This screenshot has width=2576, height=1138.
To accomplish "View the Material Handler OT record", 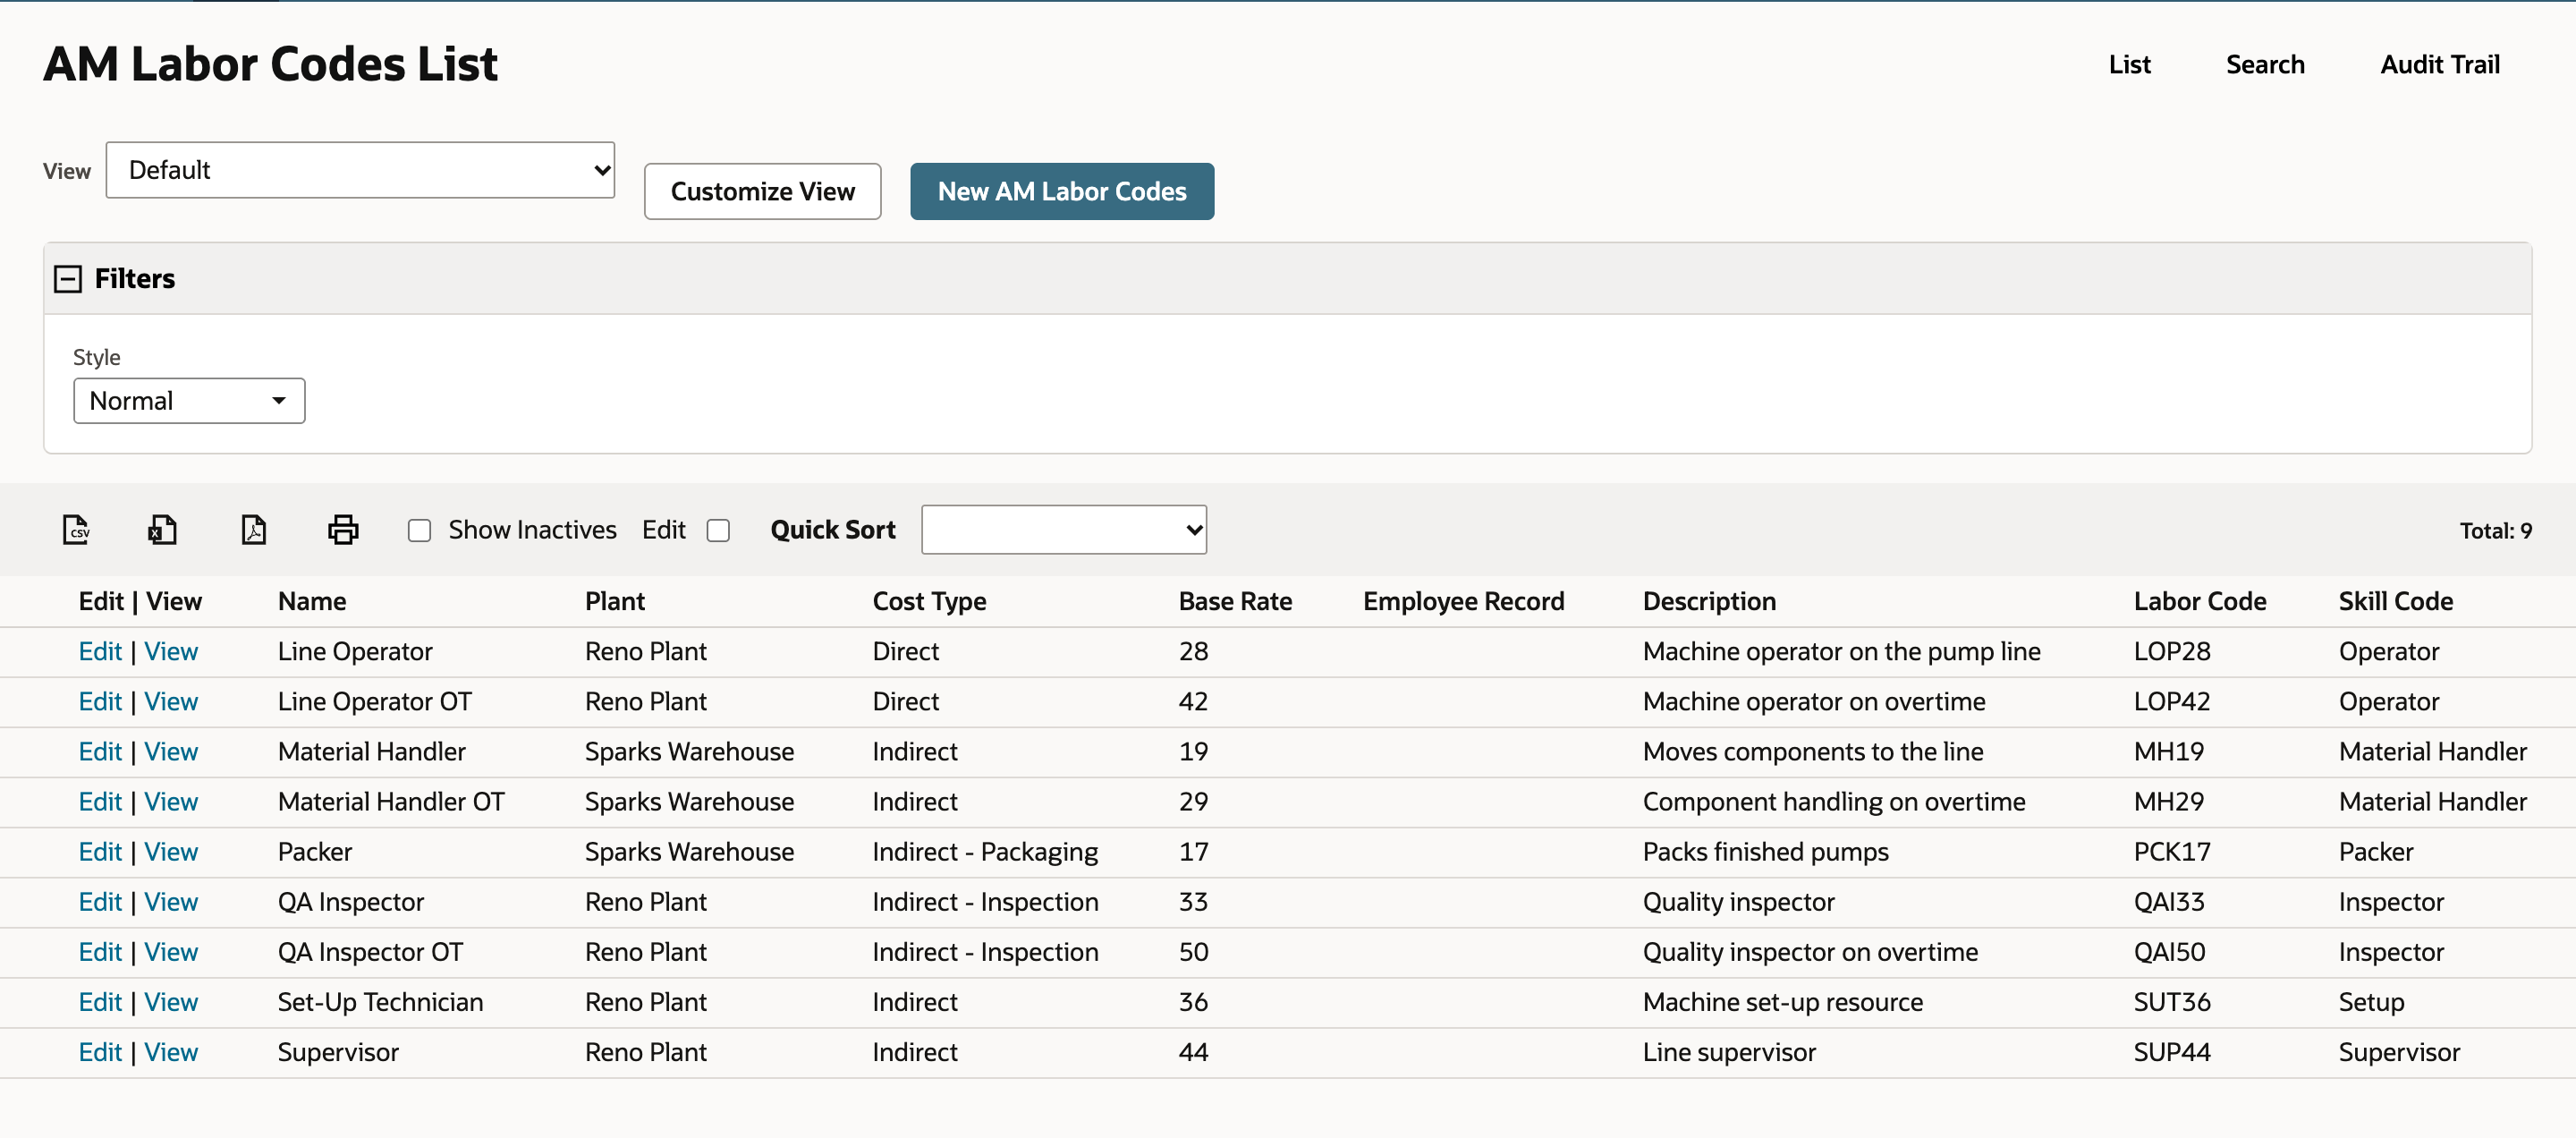I will (171, 802).
